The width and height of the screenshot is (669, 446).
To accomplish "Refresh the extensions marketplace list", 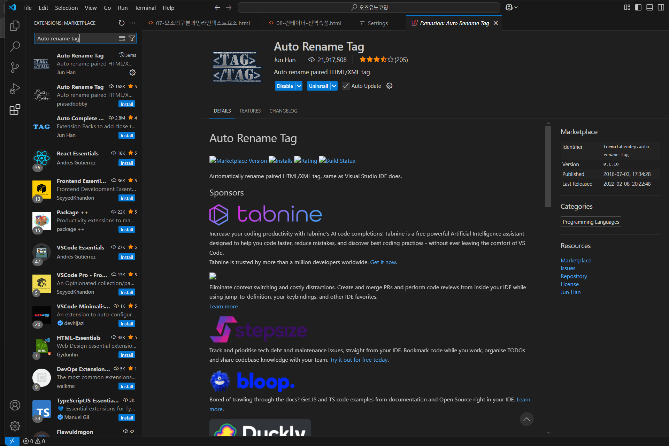I will (x=122, y=23).
